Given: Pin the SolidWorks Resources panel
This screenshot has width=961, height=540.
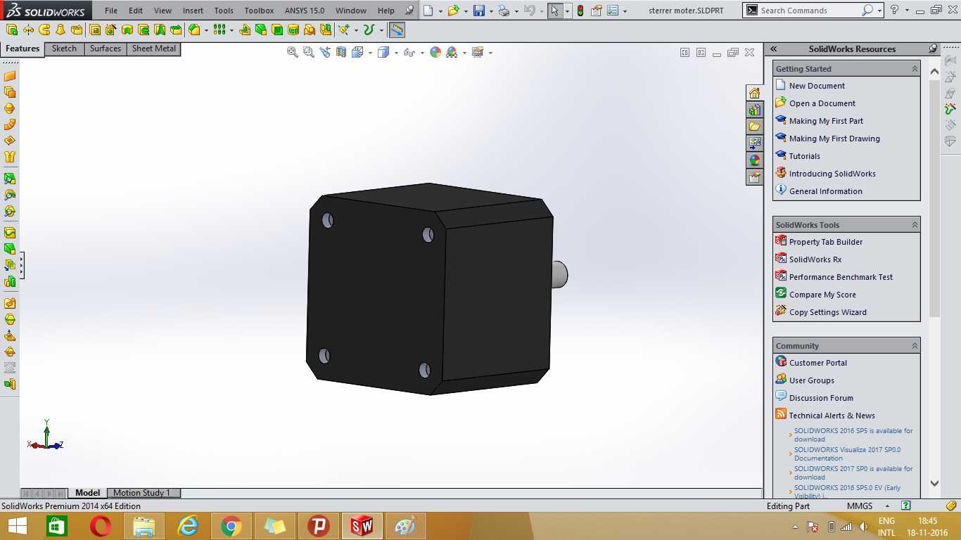Looking at the screenshot, I should point(934,49).
